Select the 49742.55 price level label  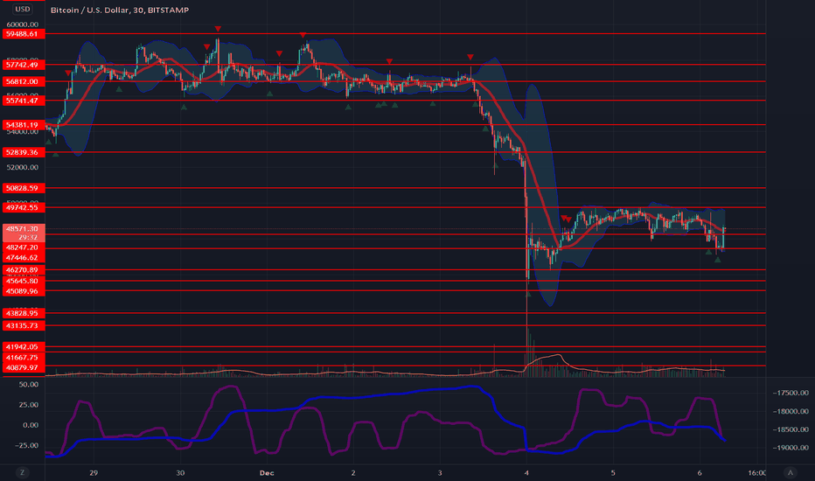pyautogui.click(x=24, y=207)
